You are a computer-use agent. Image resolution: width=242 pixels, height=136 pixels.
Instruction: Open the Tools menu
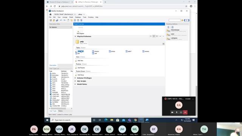pyautogui.click(x=84, y=17)
